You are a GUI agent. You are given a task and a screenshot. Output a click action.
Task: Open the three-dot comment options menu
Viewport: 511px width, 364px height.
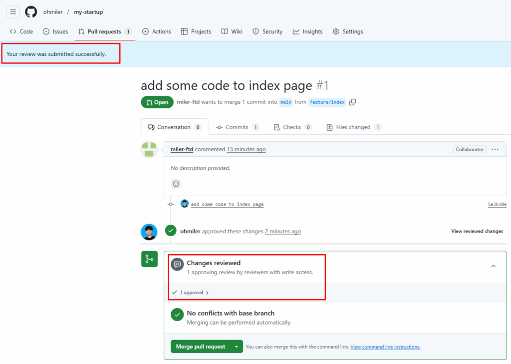tap(495, 149)
